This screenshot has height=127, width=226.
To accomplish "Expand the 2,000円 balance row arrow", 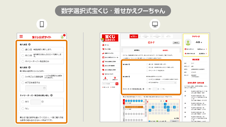I will [x=206, y=54].
